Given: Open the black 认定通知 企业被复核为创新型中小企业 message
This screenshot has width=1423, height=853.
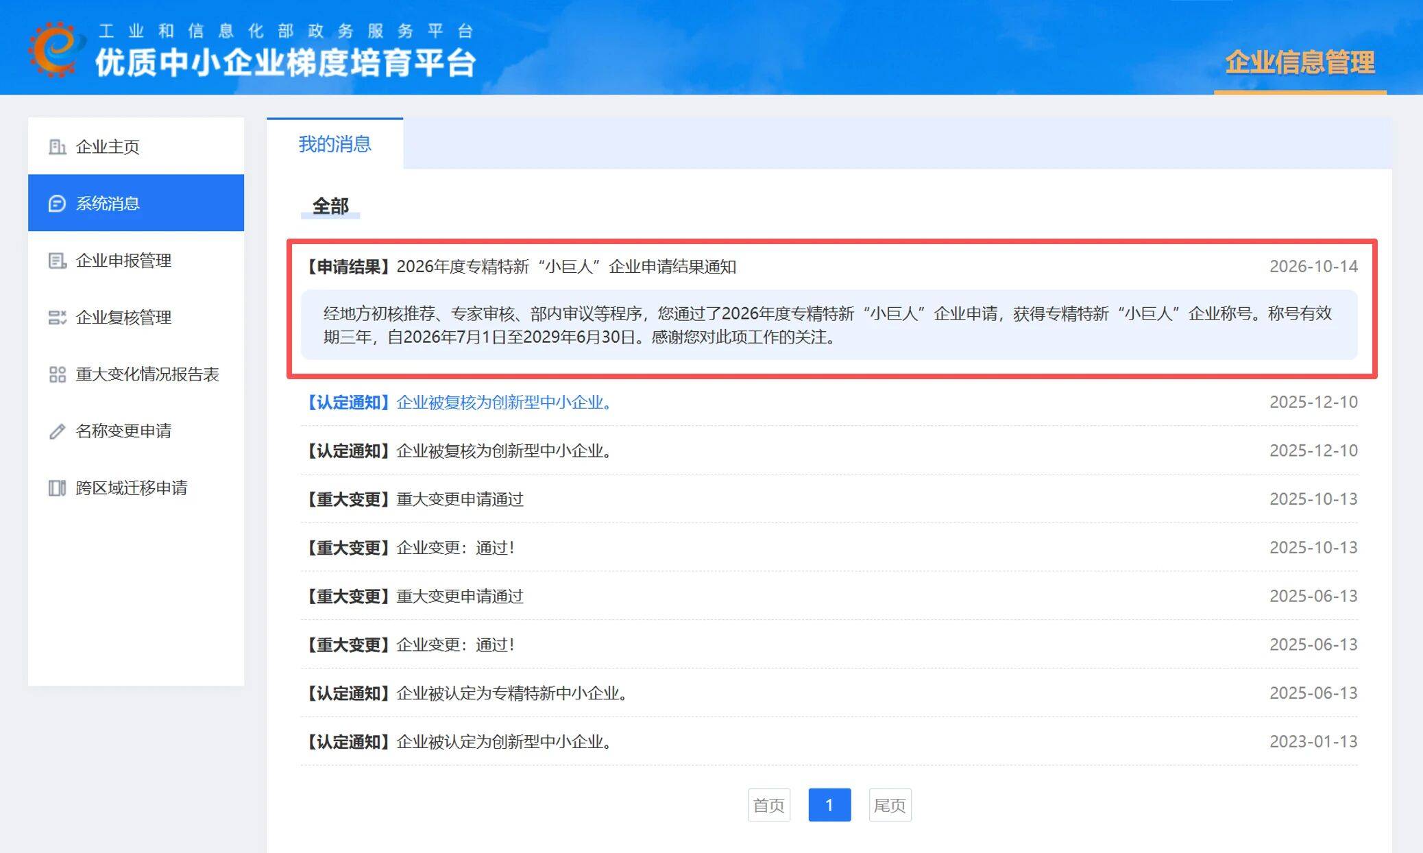Looking at the screenshot, I should coord(458,450).
